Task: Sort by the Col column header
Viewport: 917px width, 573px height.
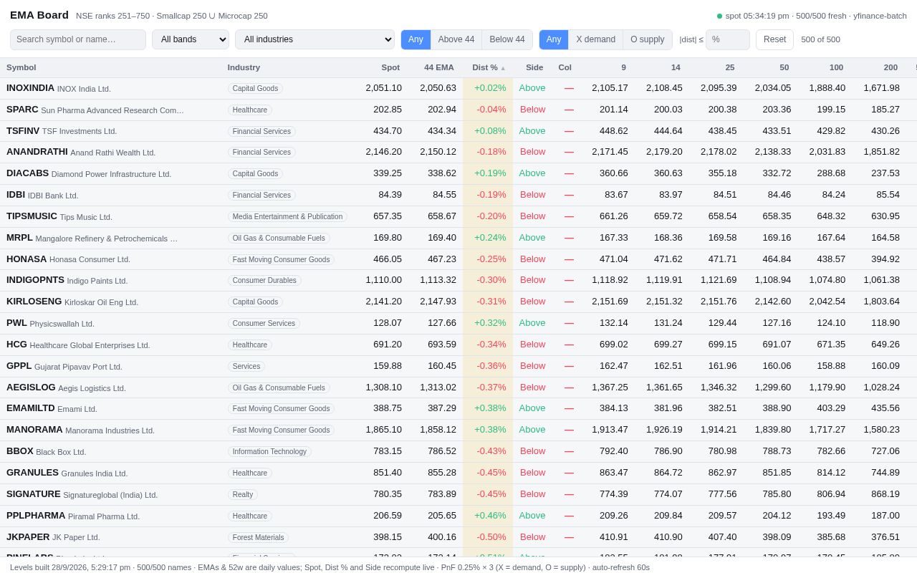Action: point(565,67)
